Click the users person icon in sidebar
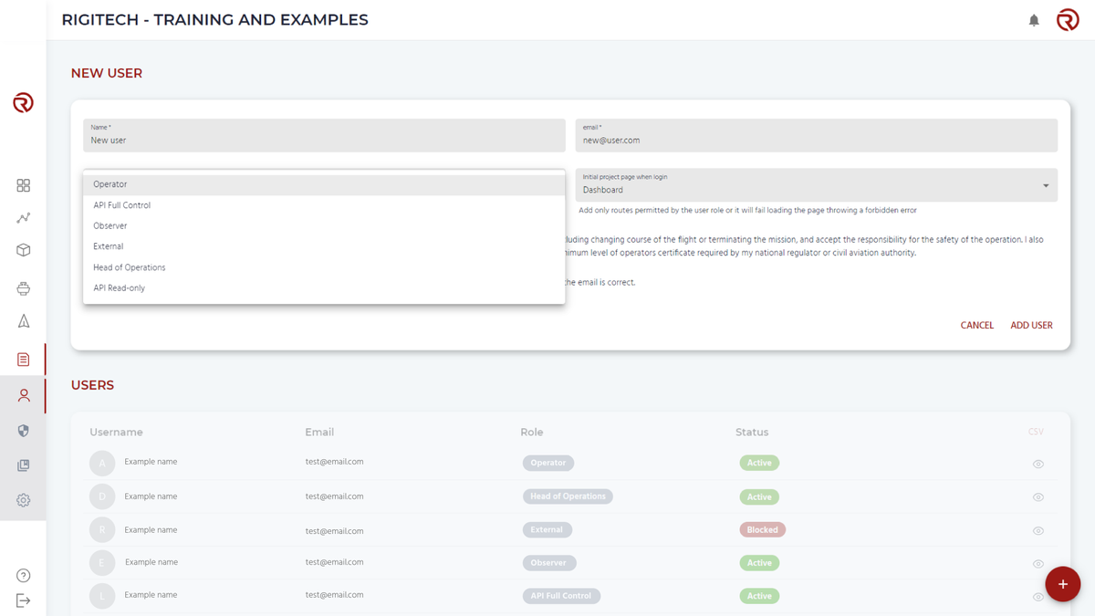 pyautogui.click(x=23, y=395)
